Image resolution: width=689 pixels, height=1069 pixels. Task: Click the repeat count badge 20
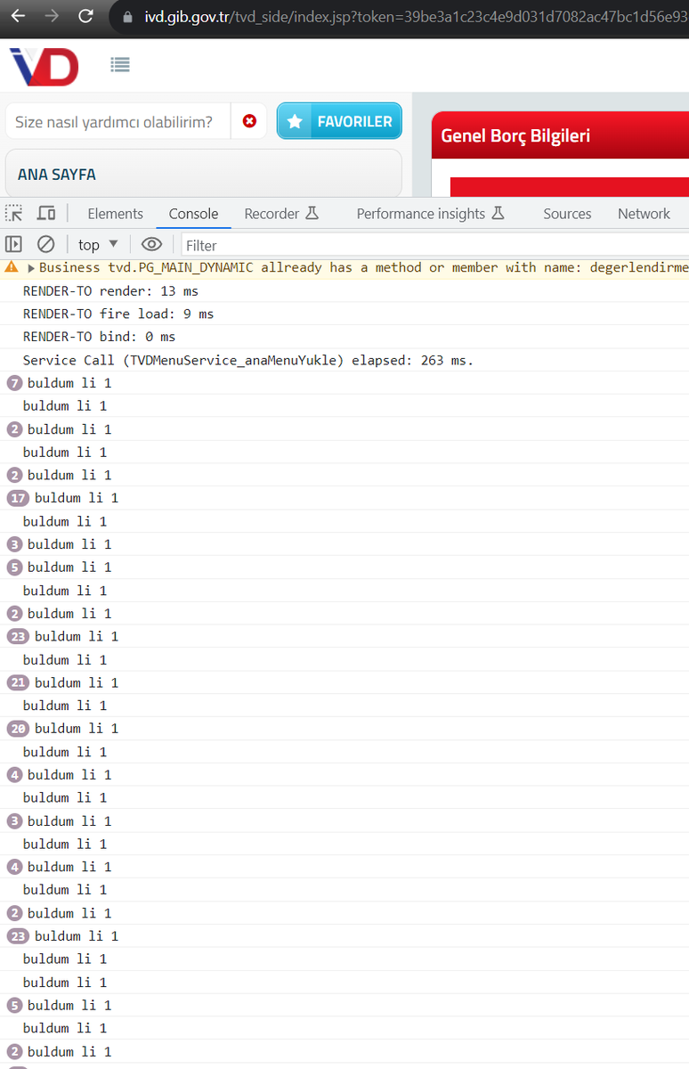18,729
